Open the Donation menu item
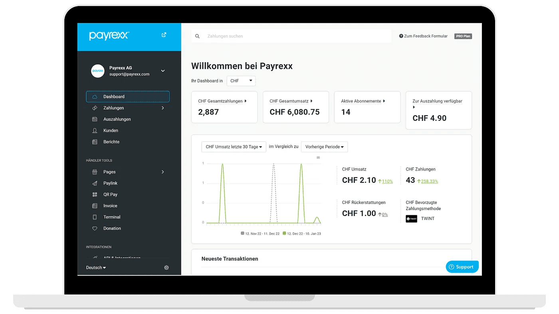 click(128, 228)
